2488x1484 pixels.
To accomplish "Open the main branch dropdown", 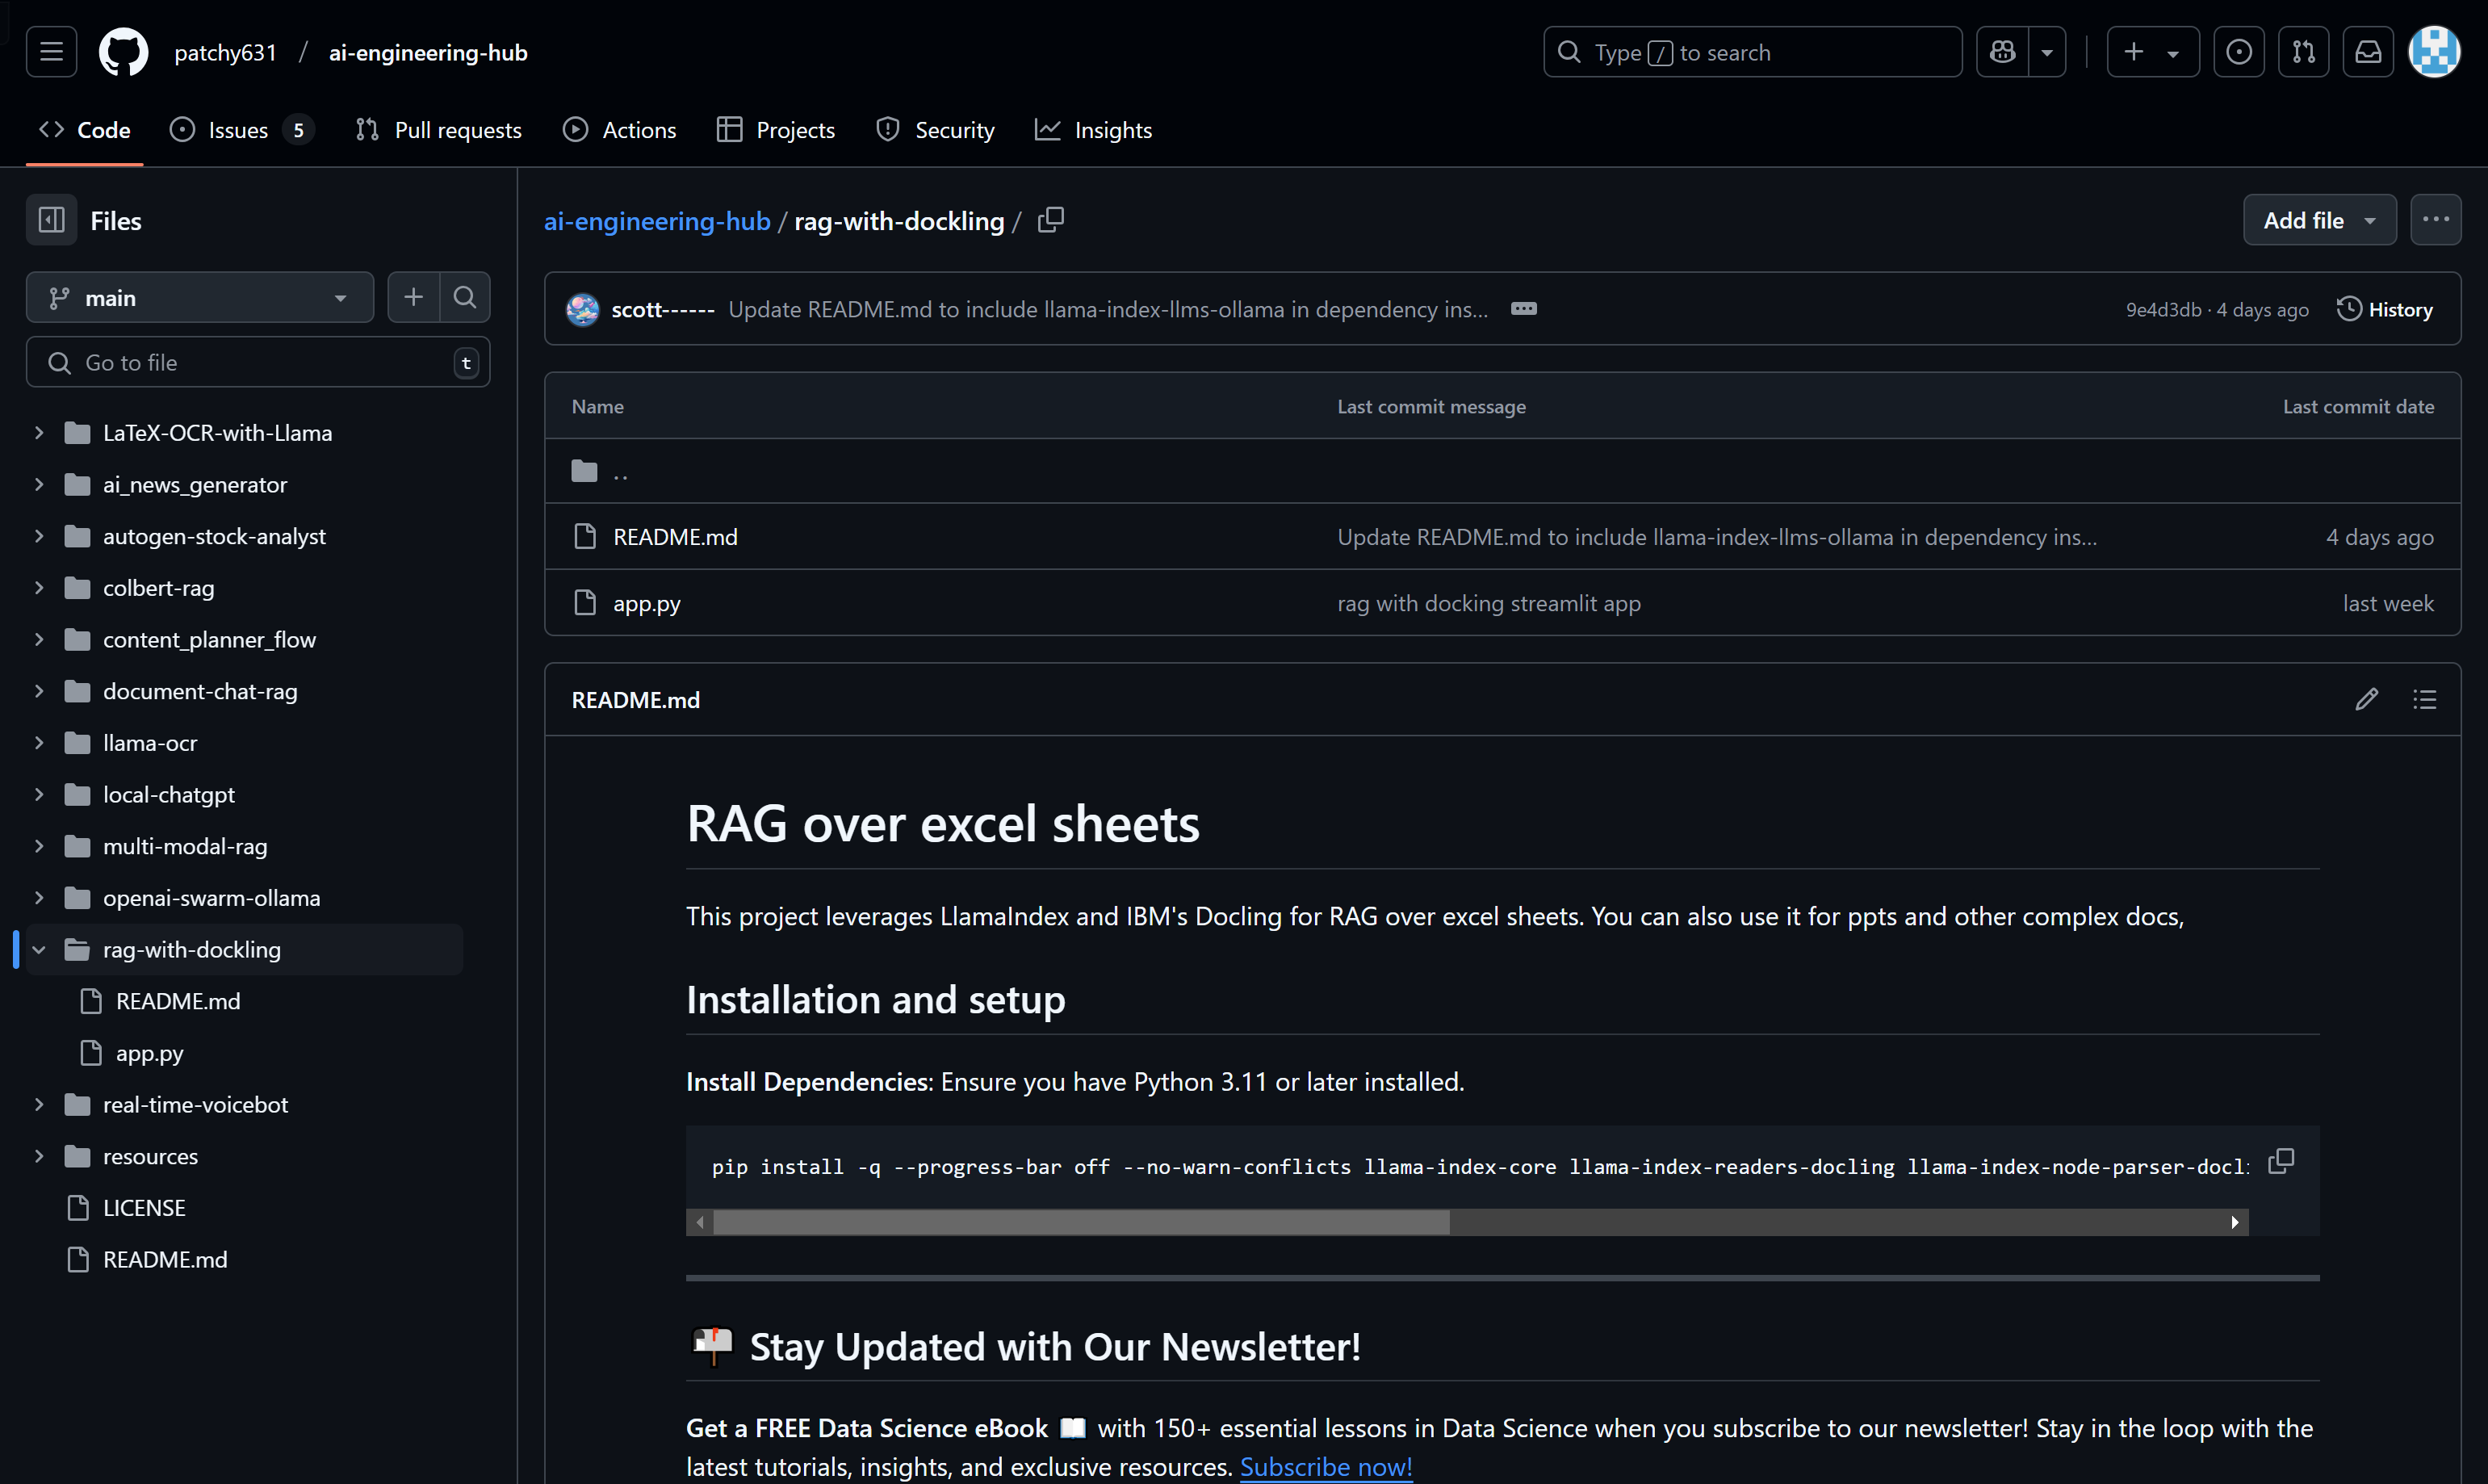I will pos(199,297).
